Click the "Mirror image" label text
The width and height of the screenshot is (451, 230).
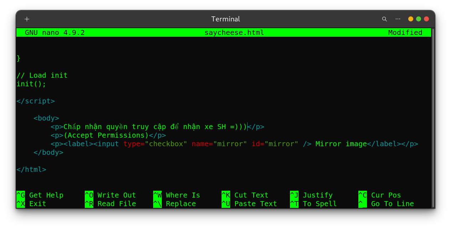coord(341,144)
